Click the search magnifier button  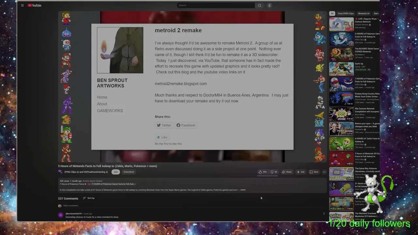(260, 5)
